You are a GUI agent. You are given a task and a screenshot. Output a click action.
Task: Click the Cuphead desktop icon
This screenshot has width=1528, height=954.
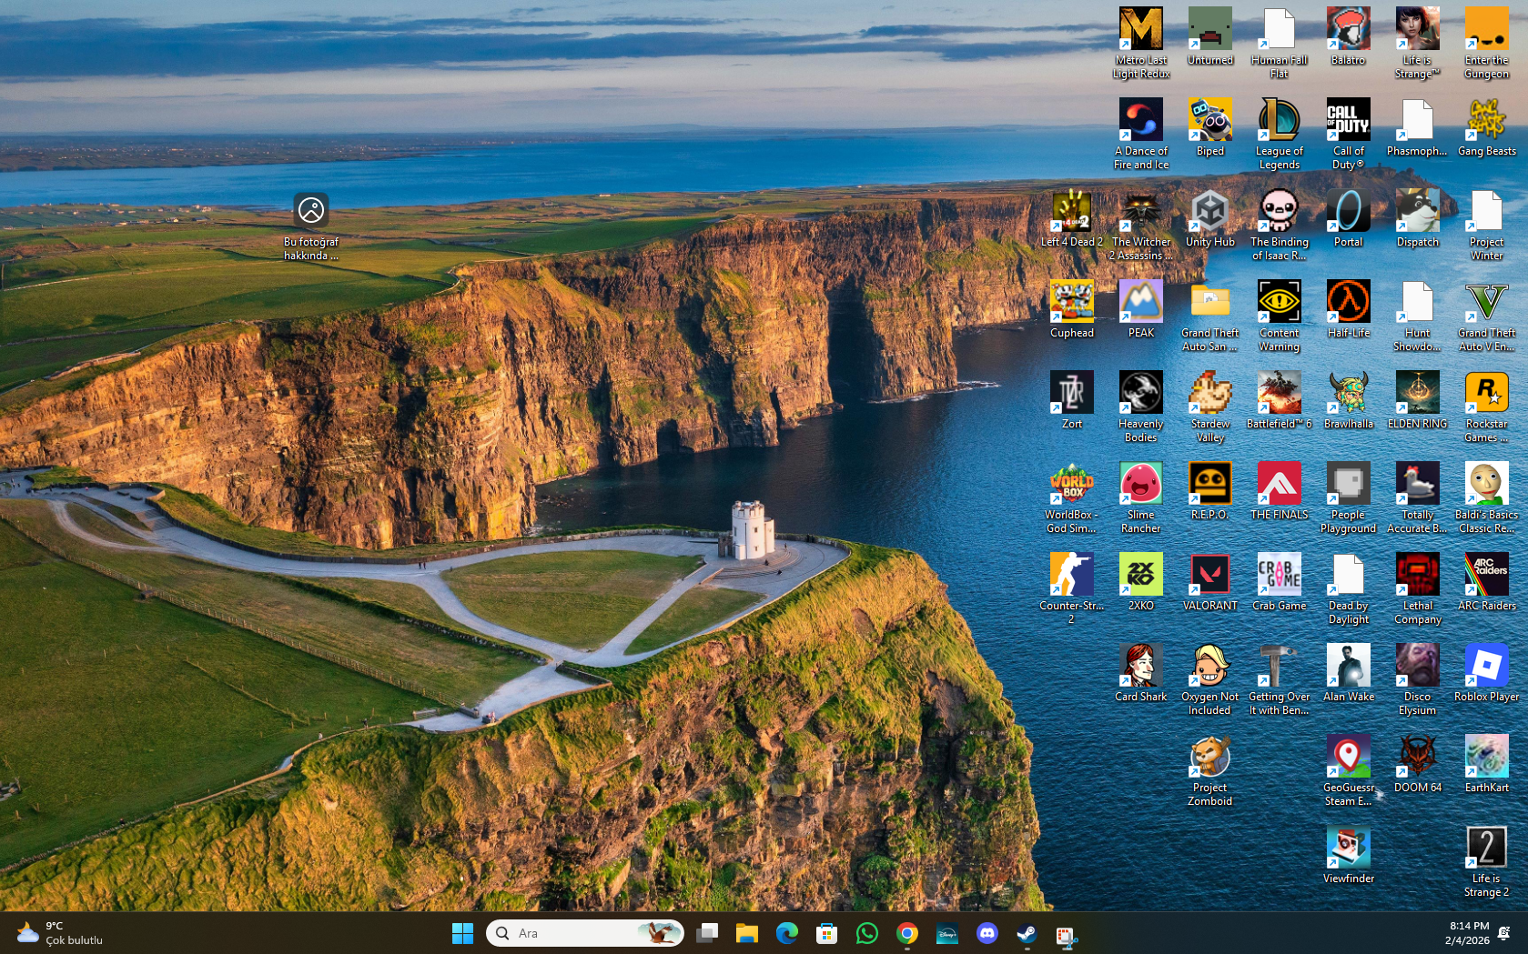point(1071,303)
